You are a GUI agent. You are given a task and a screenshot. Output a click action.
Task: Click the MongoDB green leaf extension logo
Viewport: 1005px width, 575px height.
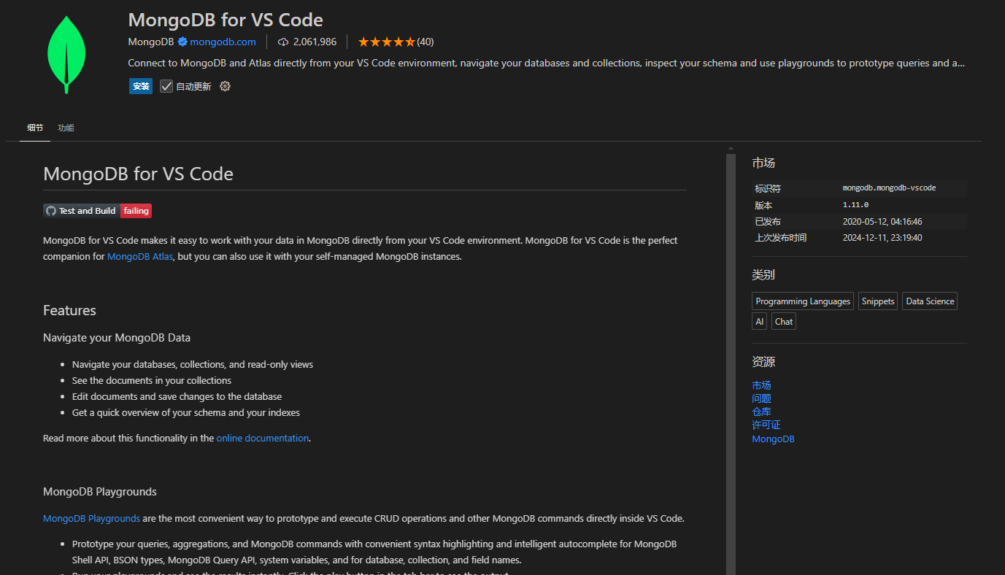pyautogui.click(x=66, y=54)
